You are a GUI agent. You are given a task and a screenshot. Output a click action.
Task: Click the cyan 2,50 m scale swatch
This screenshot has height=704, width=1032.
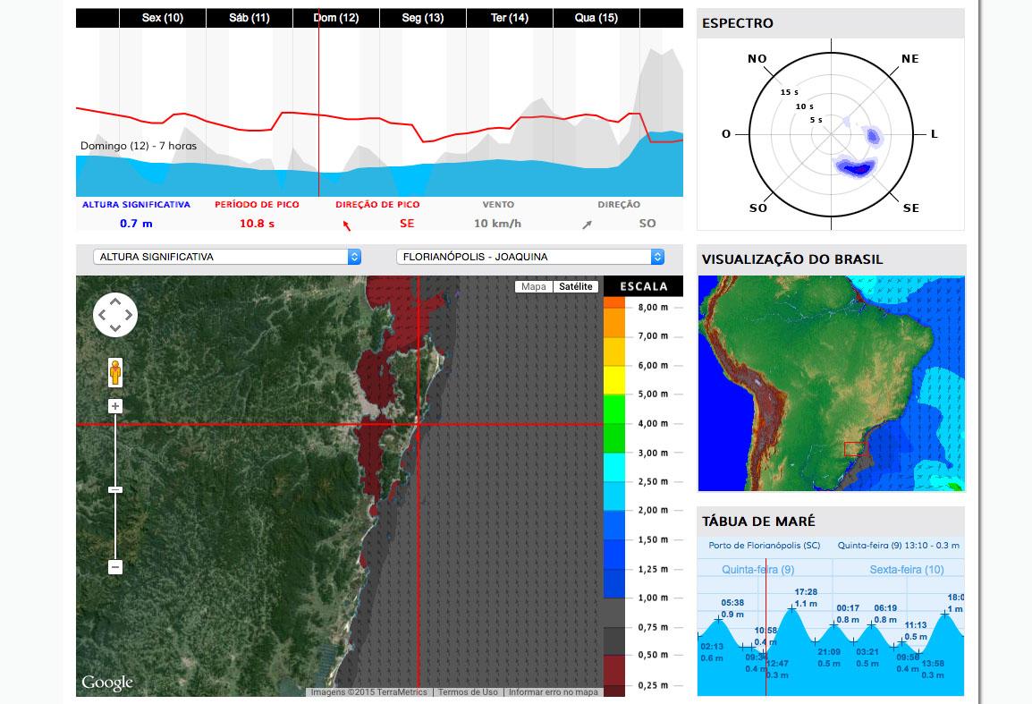[614, 467]
